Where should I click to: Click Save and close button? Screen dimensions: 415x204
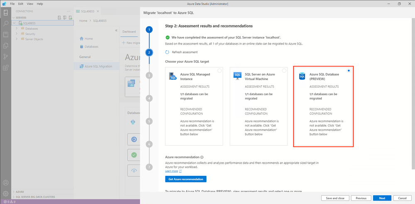pos(335,198)
